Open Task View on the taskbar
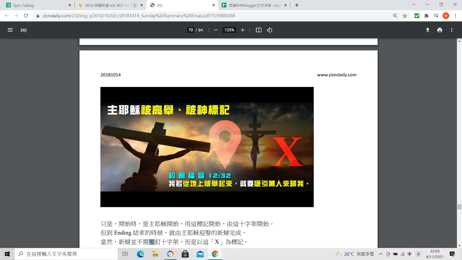Image resolution: width=462 pixels, height=260 pixels. (125, 254)
